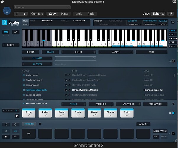This screenshot has height=148, width=178.
Task: Switch to the CHORD side tab
Action: [173, 38]
